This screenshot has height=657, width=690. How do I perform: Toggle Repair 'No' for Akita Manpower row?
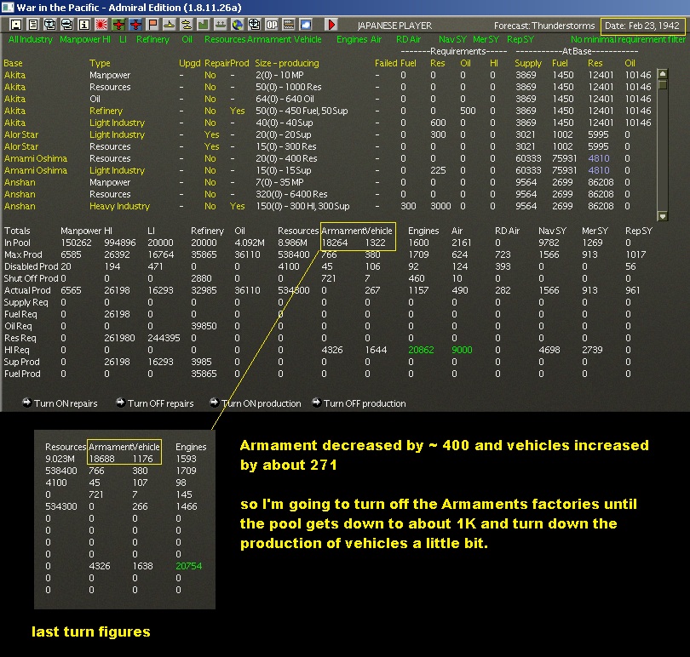click(210, 75)
